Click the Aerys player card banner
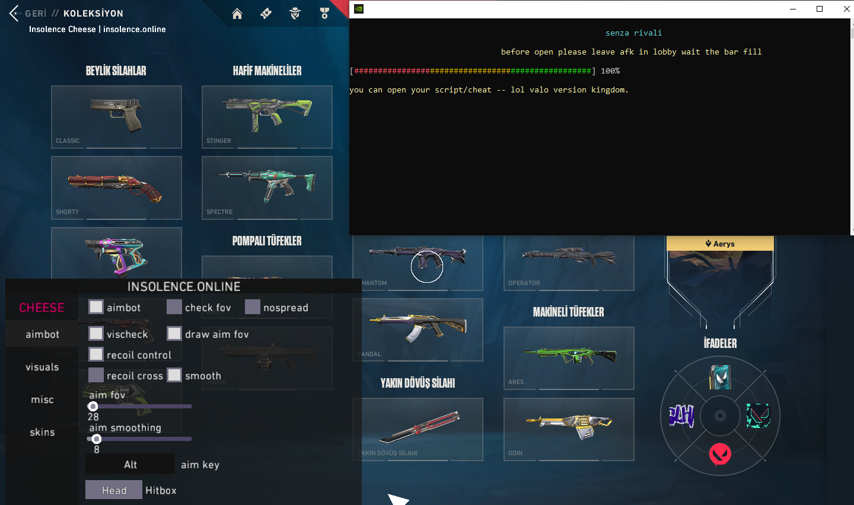 (x=720, y=244)
